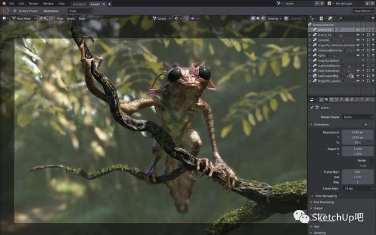376x235 pixels.
Task: Open the Shading options dropdown
Action: pos(274,18)
